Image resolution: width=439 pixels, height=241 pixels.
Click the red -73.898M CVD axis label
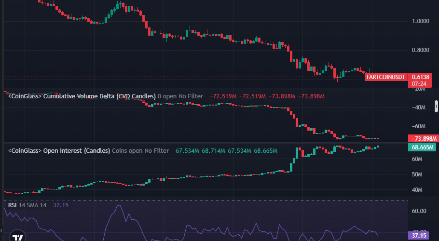point(423,139)
